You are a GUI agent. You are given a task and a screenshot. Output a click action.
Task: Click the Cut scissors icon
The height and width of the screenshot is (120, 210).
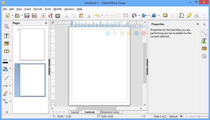point(67,15)
